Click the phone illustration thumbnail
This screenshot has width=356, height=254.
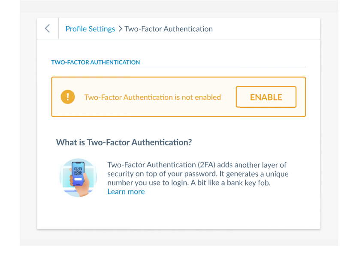pyautogui.click(x=78, y=177)
